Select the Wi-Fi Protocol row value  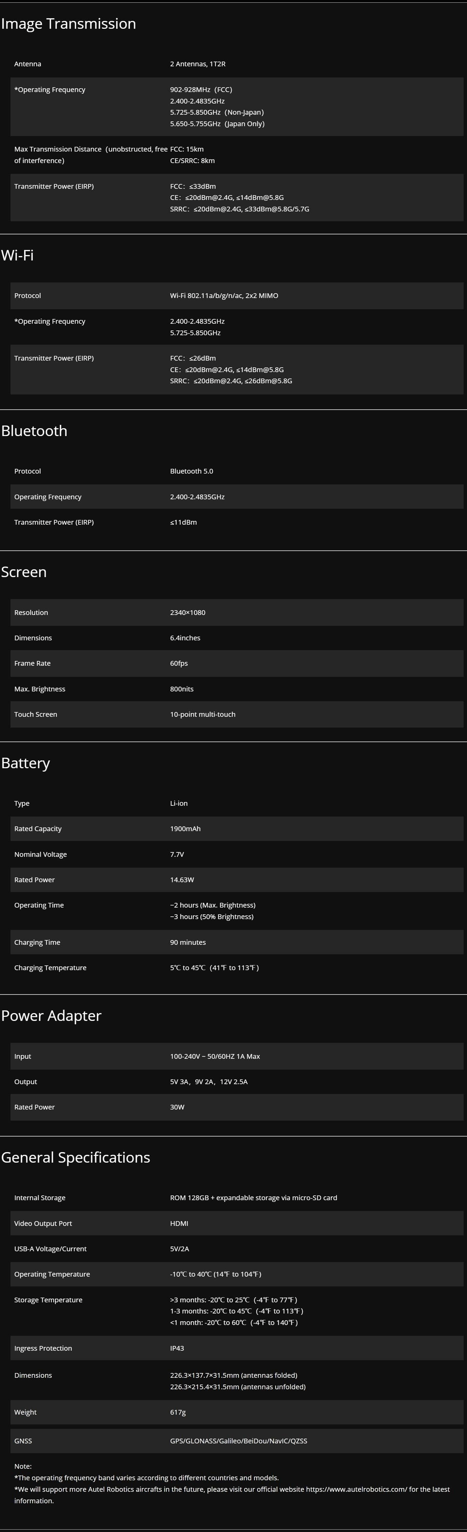(x=224, y=296)
